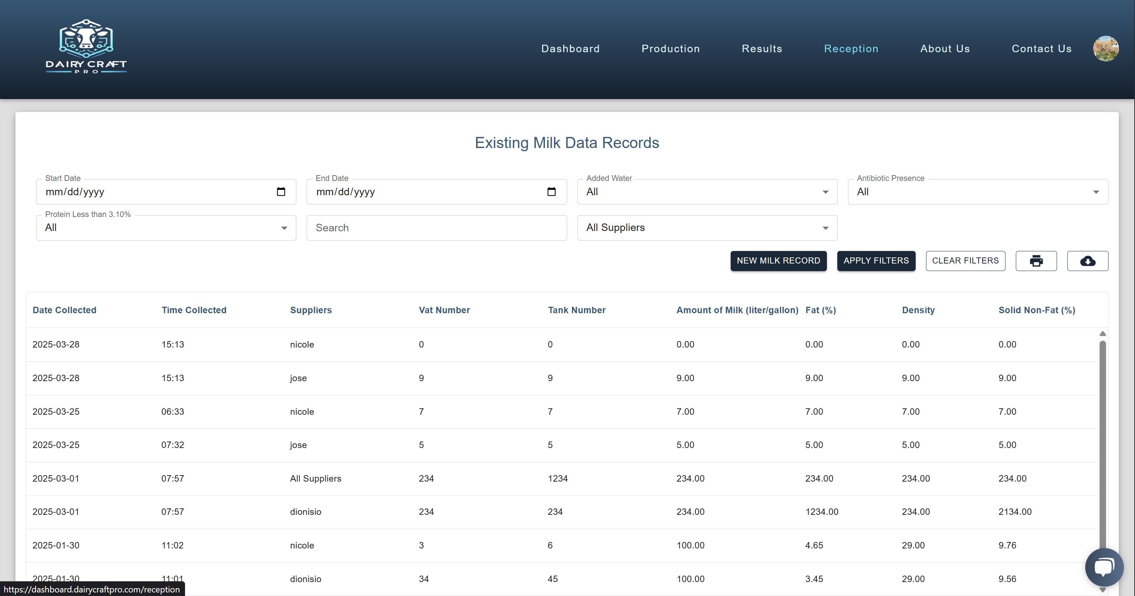Open the chat widget bubble
The height and width of the screenshot is (596, 1135).
tap(1104, 567)
